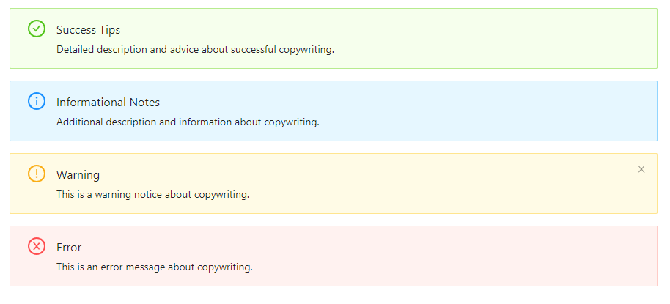The height and width of the screenshot is (304, 670).
Task: Click empty space inside blue info banner
Action: [x=476, y=111]
